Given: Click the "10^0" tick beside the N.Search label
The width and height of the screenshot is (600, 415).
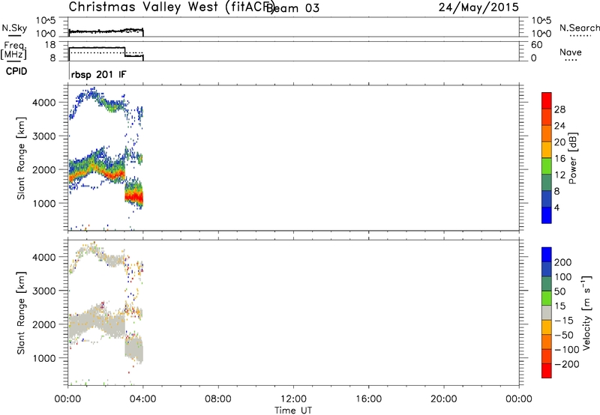Looking at the screenshot, I should (x=541, y=34).
